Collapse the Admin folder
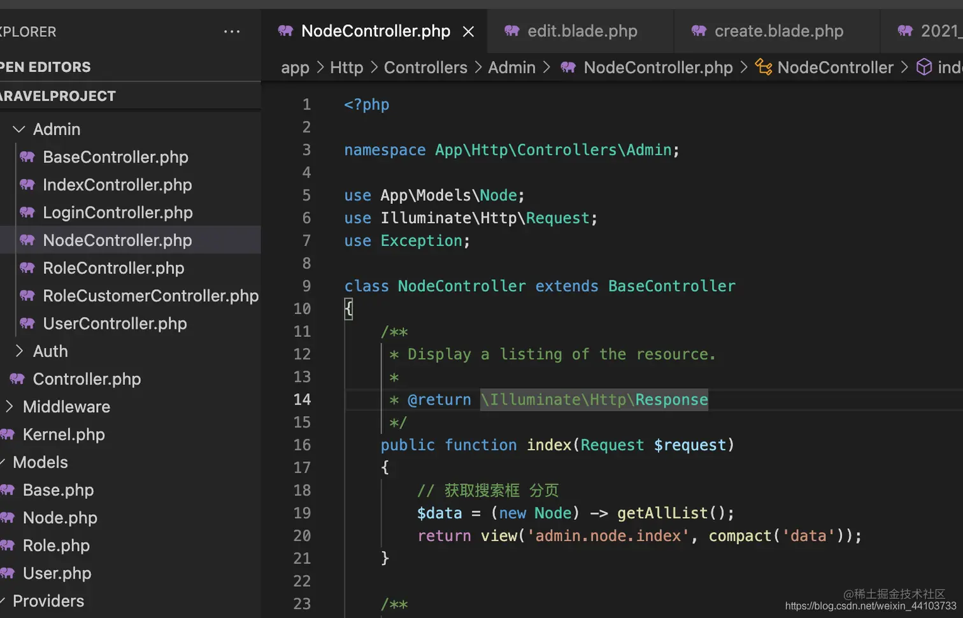Image resolution: width=963 pixels, height=618 pixels. 19,129
